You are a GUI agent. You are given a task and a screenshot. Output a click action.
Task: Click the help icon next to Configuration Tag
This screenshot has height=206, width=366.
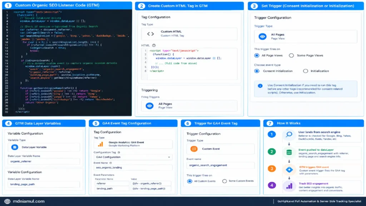(119, 152)
